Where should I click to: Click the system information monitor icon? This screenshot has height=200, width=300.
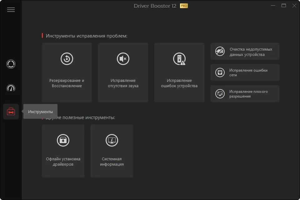point(112,140)
